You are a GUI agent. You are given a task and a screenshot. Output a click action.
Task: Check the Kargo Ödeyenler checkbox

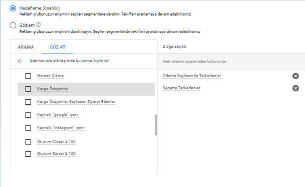pyautogui.click(x=28, y=89)
